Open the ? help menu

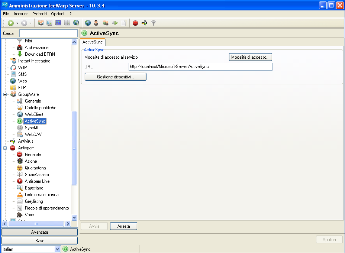pyautogui.click(x=70, y=14)
